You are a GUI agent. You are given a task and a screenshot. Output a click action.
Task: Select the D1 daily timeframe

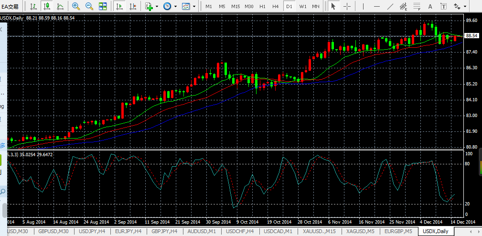tap(289, 7)
